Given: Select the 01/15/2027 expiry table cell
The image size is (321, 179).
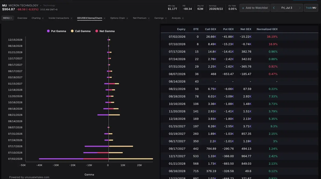Looking at the screenshot, I should (x=177, y=126).
